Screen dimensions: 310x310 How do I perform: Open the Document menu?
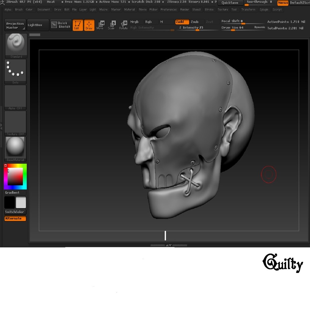click(x=44, y=9)
